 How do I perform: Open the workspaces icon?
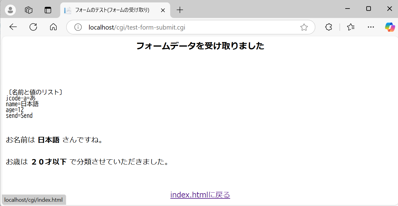[x=29, y=10]
